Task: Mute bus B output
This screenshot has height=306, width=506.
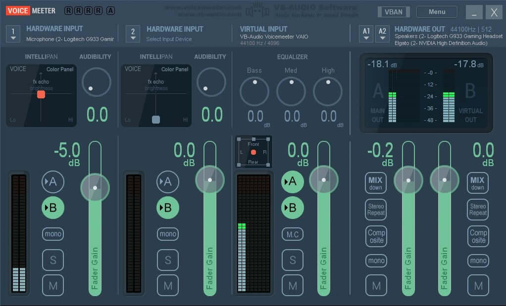Action: coord(478,285)
